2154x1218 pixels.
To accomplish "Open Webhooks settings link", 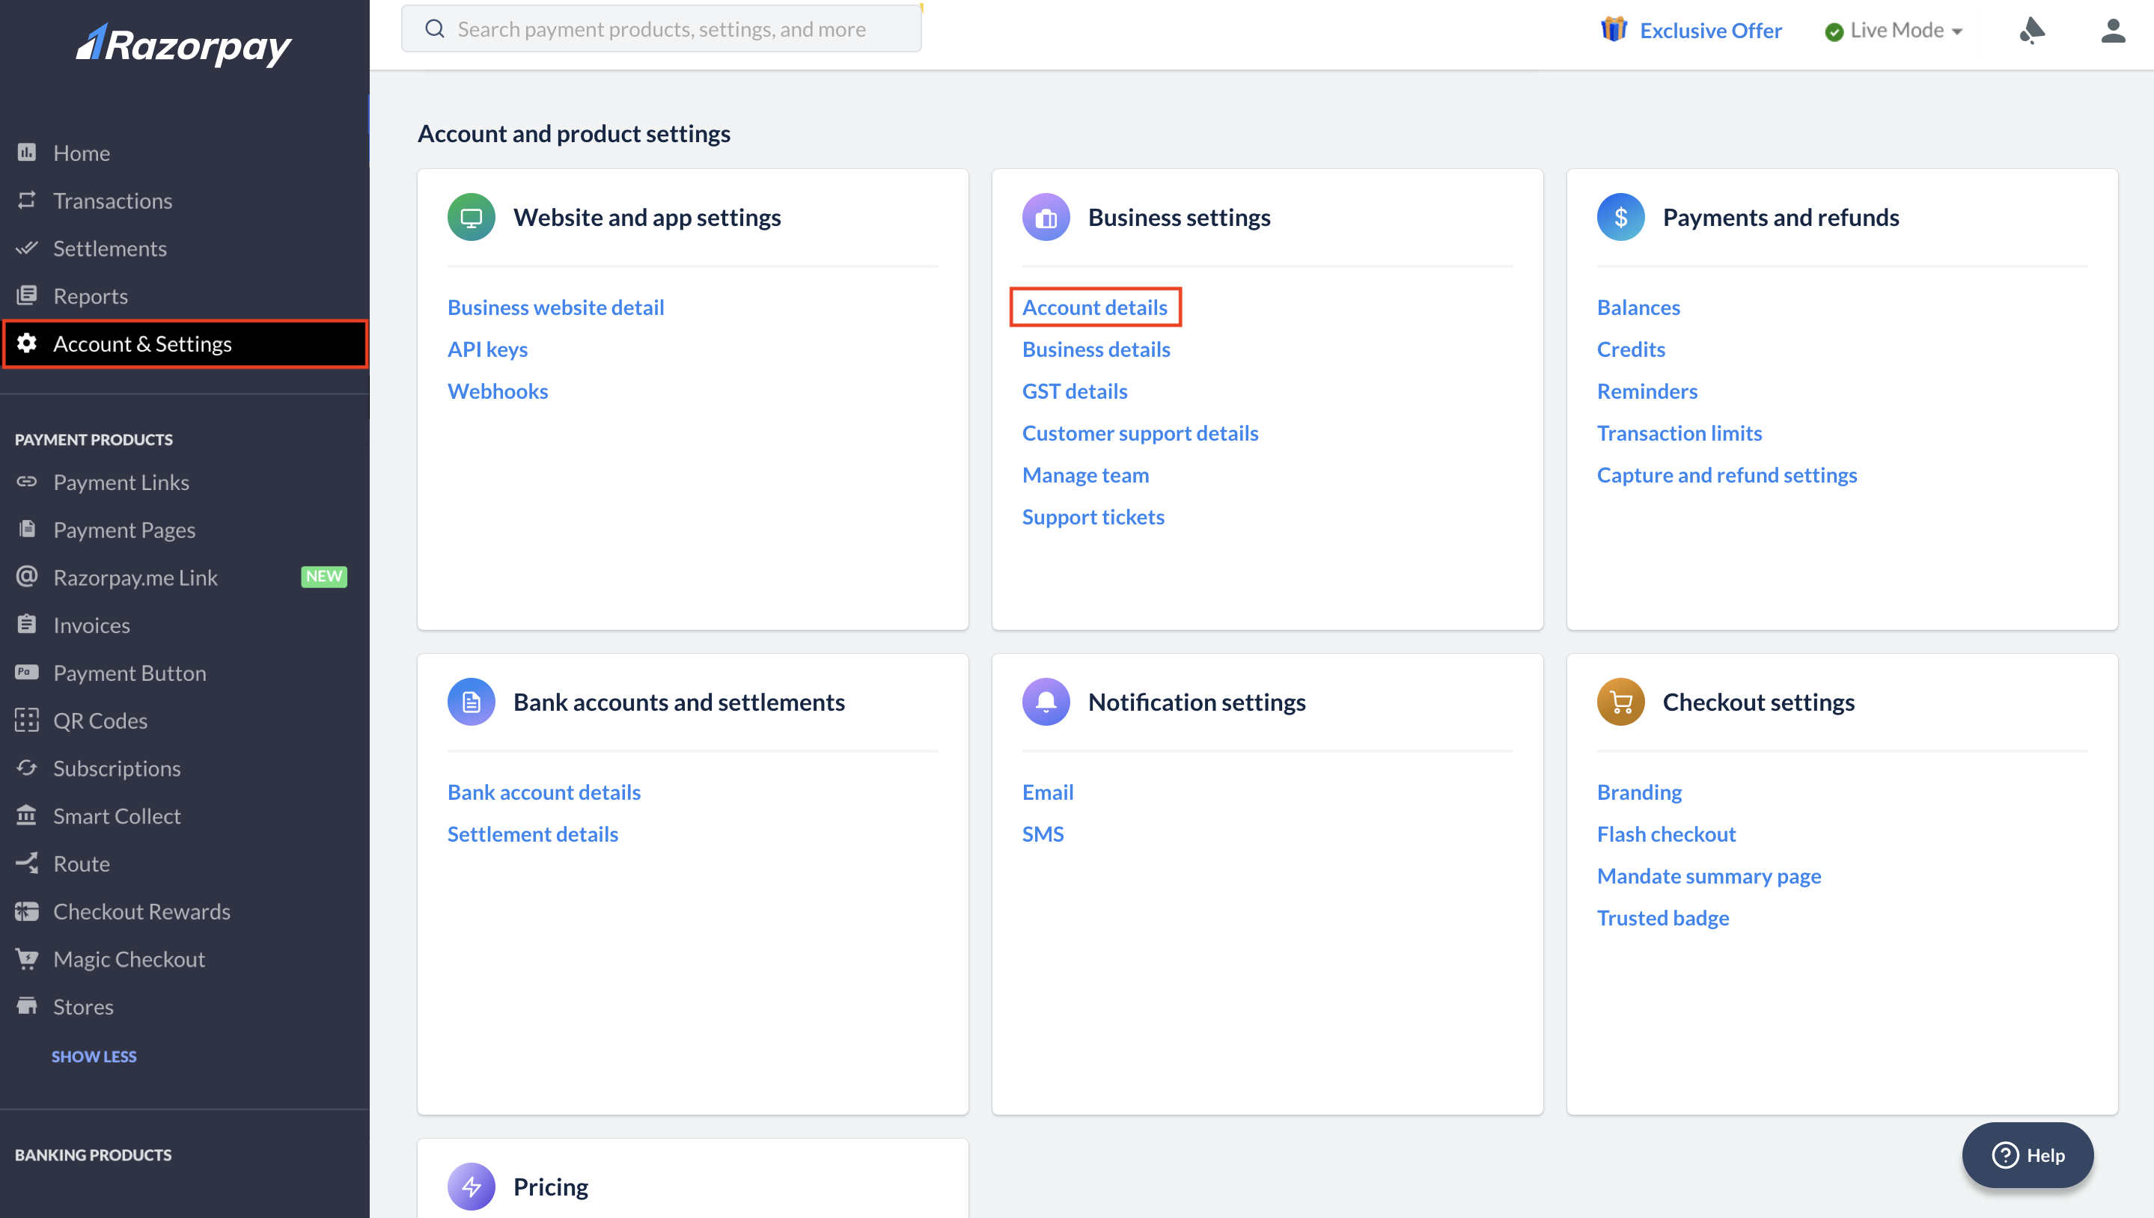I will (498, 391).
